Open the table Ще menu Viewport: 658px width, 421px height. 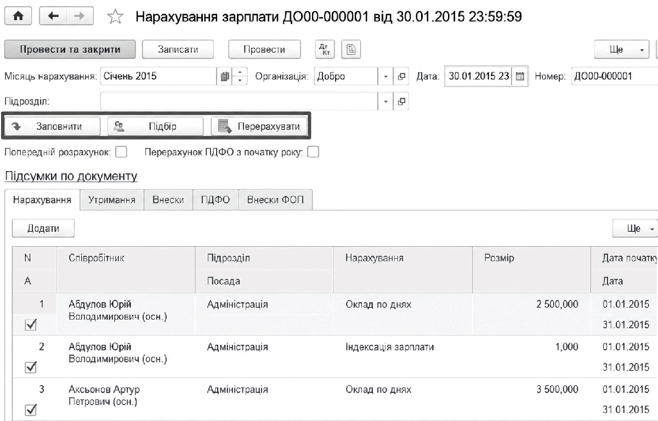point(635,227)
